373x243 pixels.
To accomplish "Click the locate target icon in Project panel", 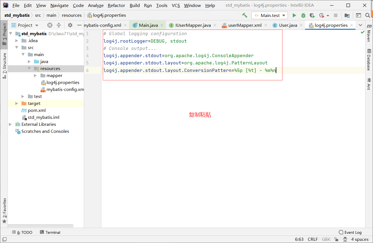I will pos(50,25).
